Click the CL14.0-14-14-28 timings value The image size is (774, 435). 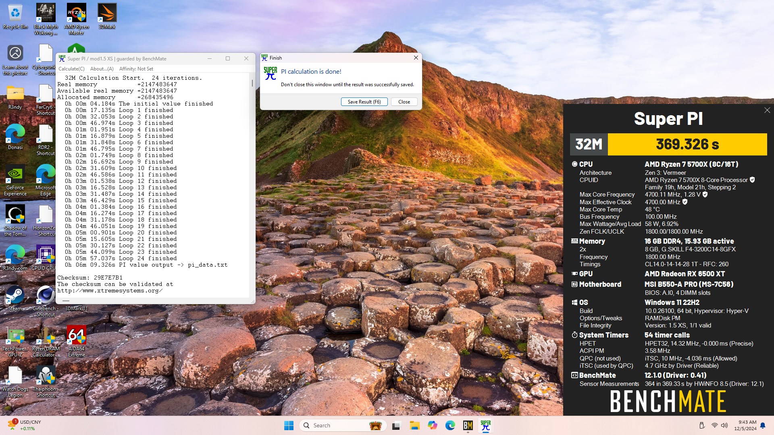687,264
